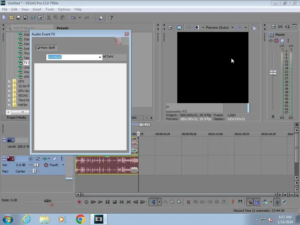Viewport: 300px width, 225px height.
Task: Open the File menu
Action: [x=5, y=9]
